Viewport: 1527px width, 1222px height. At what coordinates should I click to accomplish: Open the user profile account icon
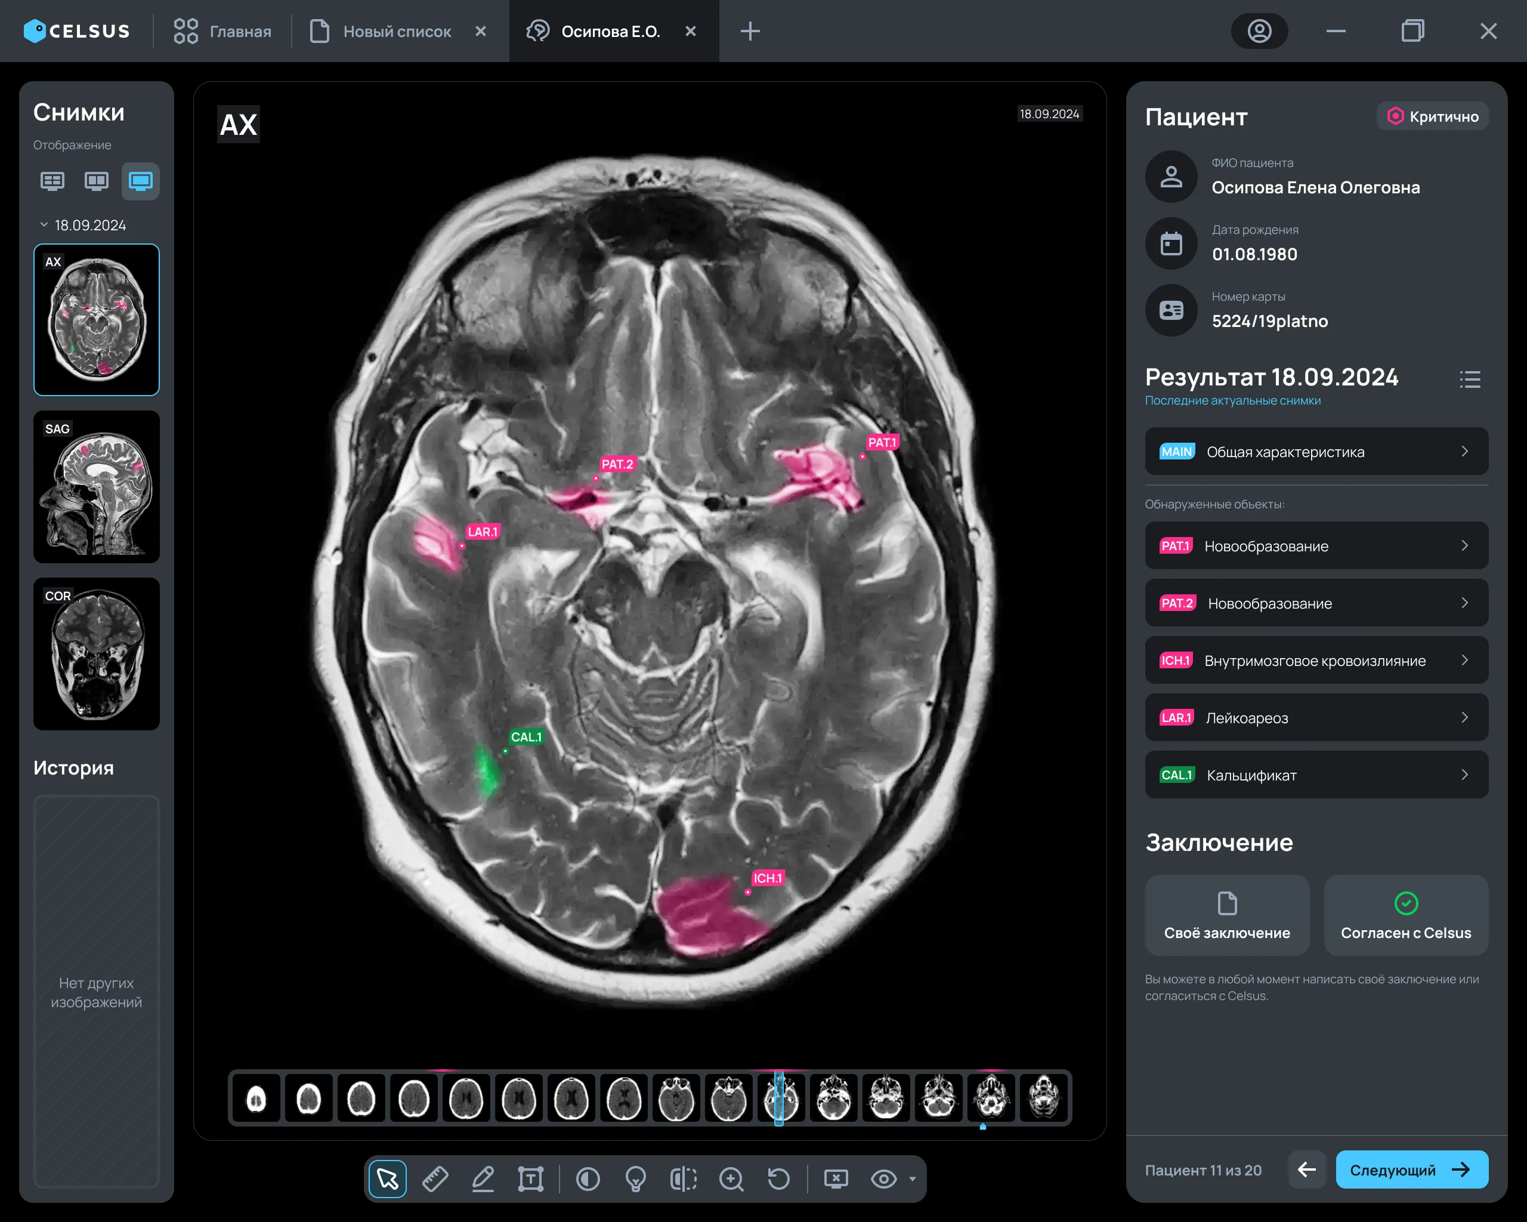(1259, 31)
